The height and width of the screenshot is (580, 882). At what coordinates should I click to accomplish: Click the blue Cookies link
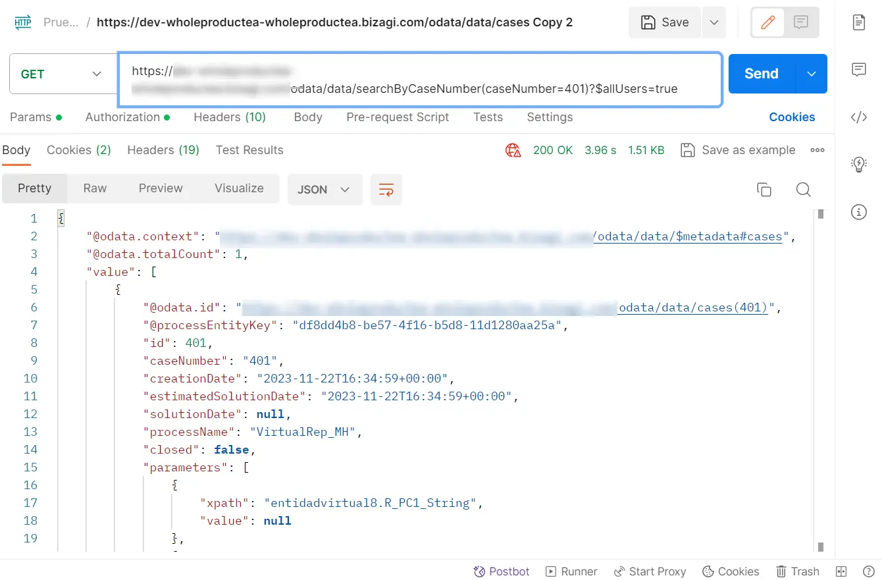[x=792, y=117]
